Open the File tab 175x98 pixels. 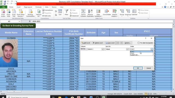pos(4,7)
